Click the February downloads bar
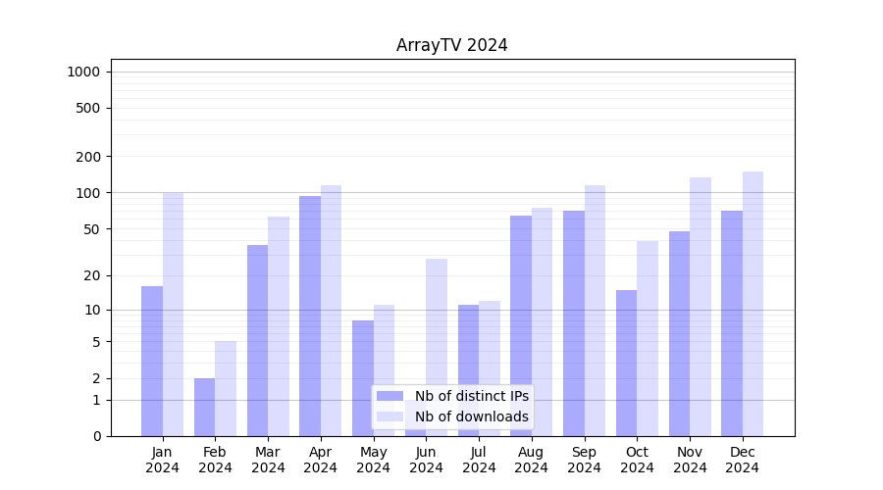The width and height of the screenshot is (883, 490). pyautogui.click(x=226, y=388)
